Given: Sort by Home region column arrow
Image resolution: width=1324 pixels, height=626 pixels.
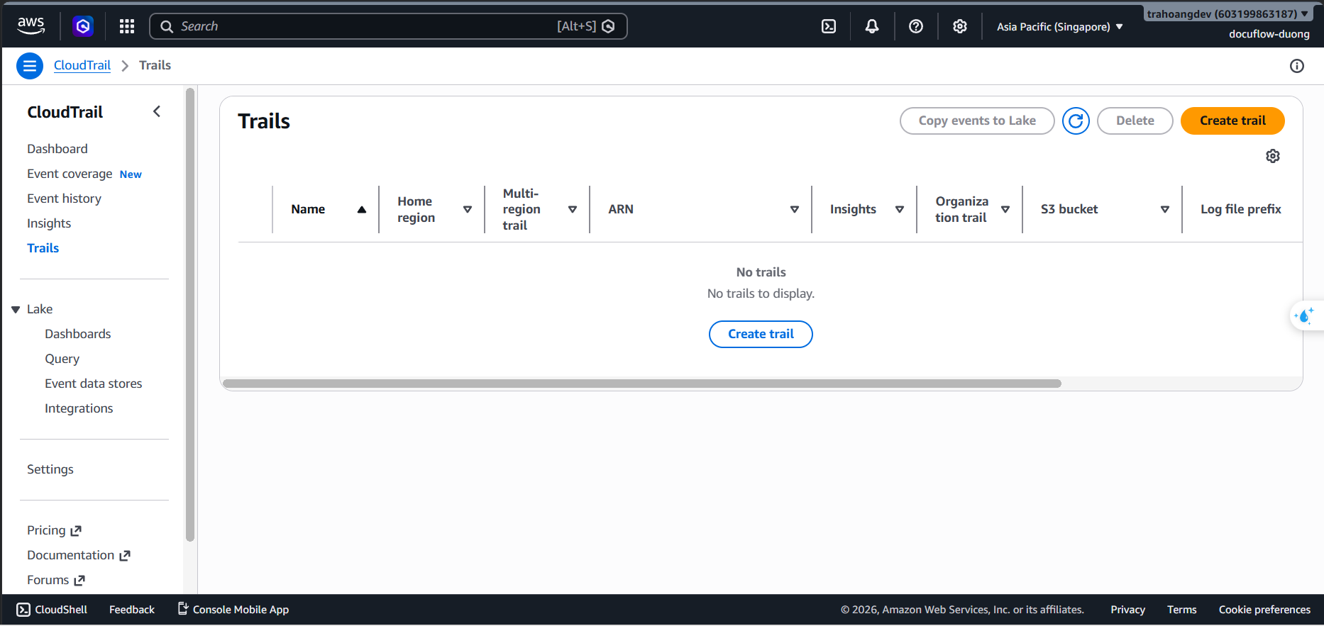Looking at the screenshot, I should click(468, 209).
